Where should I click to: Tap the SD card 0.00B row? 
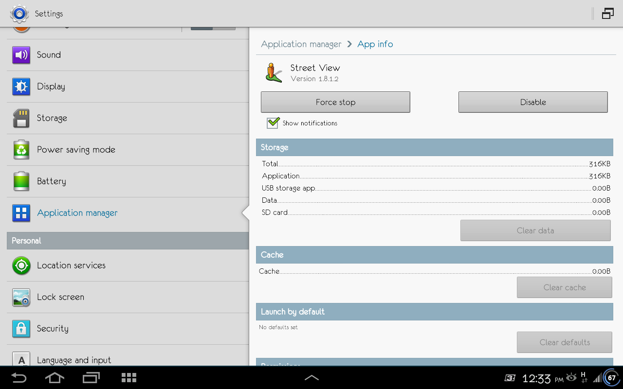[x=436, y=212]
